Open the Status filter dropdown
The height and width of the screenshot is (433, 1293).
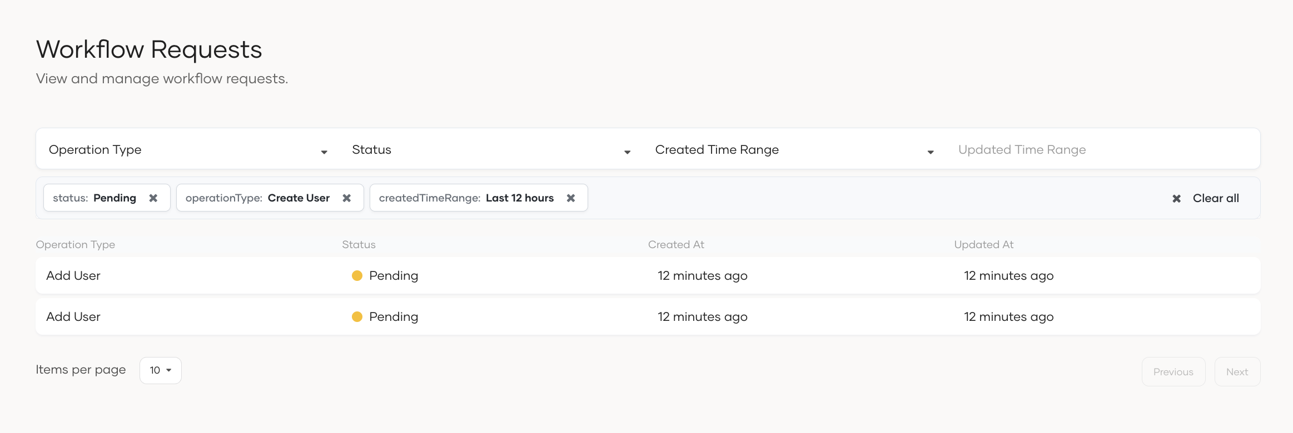[491, 149]
